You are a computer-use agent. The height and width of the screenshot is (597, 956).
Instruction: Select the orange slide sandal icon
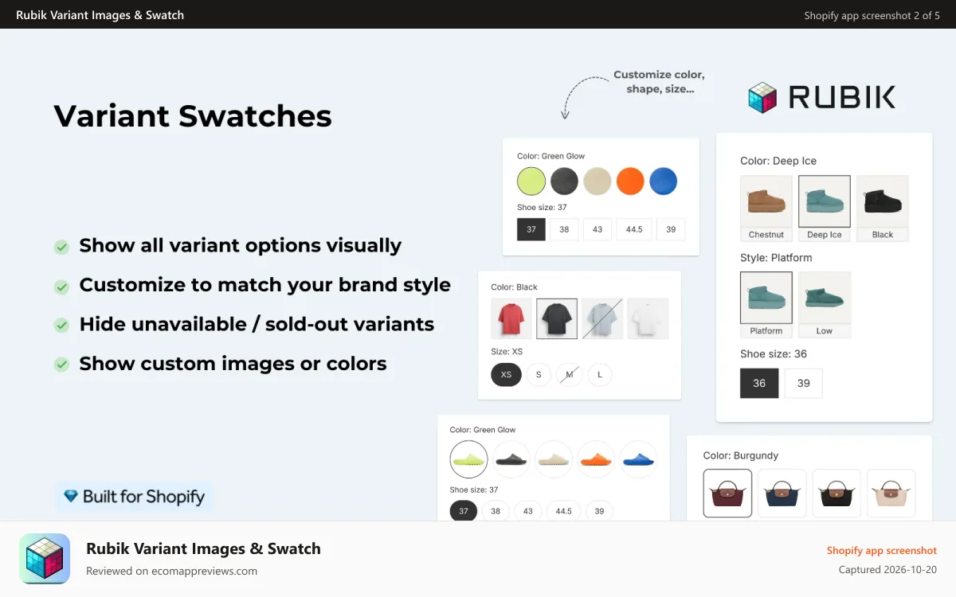click(x=597, y=459)
